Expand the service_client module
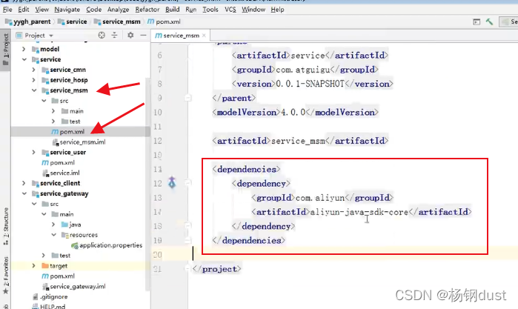 [x=24, y=183]
